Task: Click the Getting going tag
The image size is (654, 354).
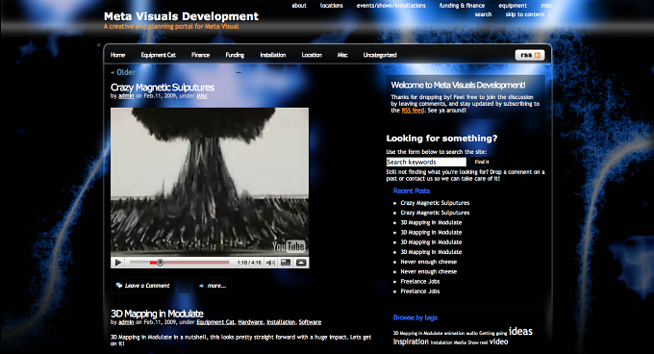Action: click(x=493, y=333)
